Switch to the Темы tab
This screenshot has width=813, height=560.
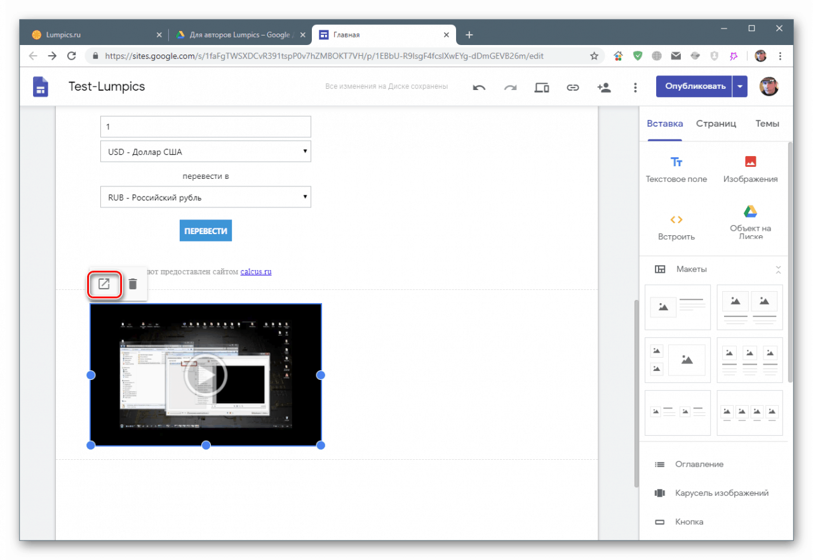pos(767,124)
